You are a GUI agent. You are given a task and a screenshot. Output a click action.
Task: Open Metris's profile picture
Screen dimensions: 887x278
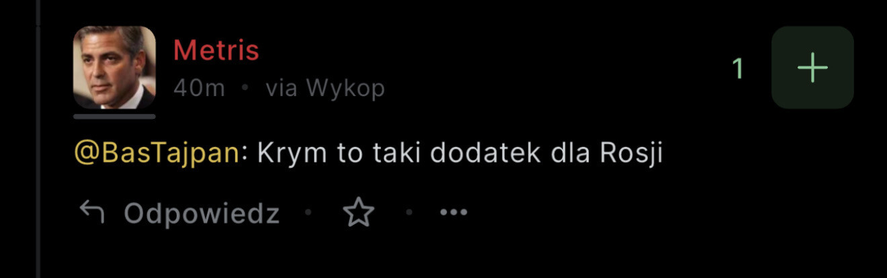click(x=114, y=68)
